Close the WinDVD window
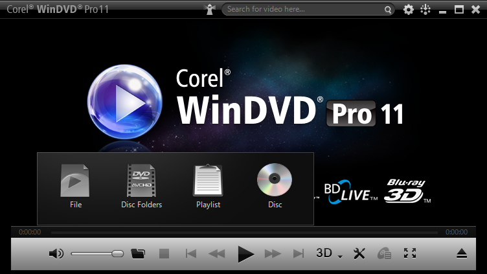487x274 pixels. [475, 10]
